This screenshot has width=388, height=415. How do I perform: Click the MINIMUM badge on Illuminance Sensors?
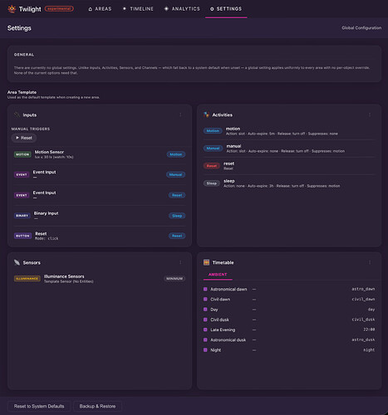[174, 279]
